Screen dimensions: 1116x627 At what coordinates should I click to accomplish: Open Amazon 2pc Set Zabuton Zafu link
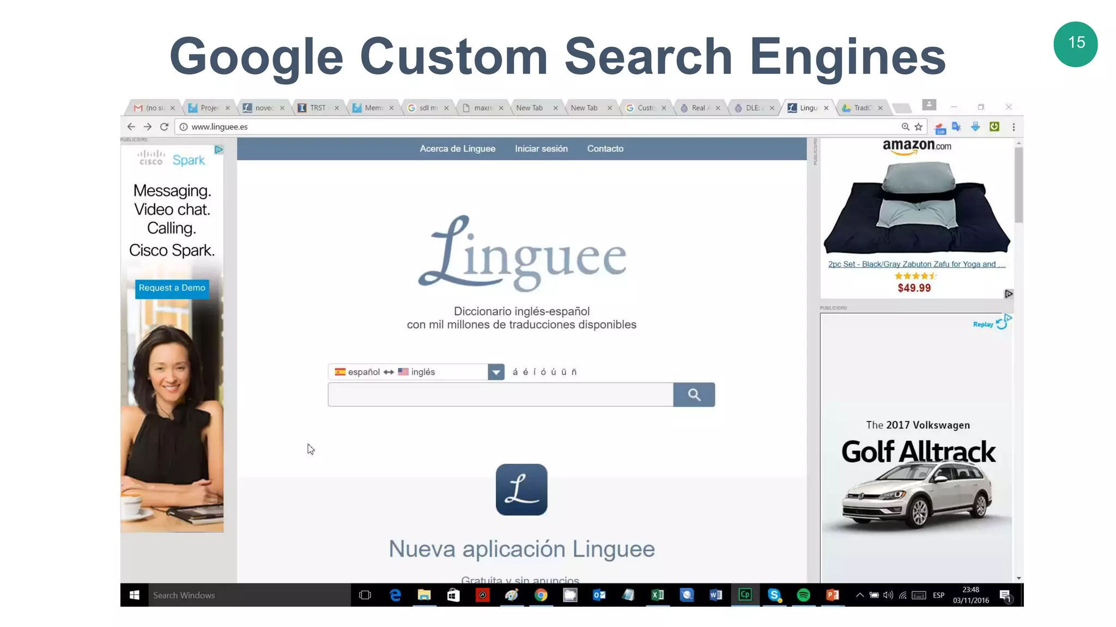pyautogui.click(x=917, y=265)
